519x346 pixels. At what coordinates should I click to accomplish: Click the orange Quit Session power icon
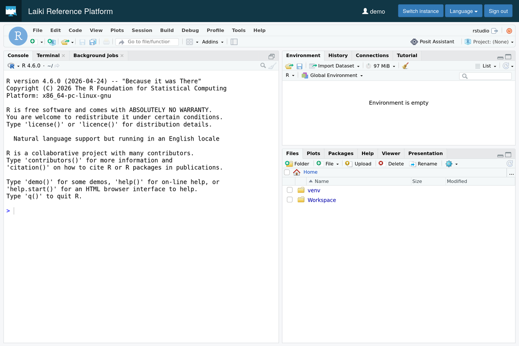[x=509, y=31]
